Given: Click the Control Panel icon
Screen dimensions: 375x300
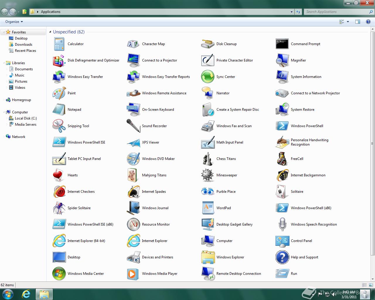Looking at the screenshot, I should point(282,241).
